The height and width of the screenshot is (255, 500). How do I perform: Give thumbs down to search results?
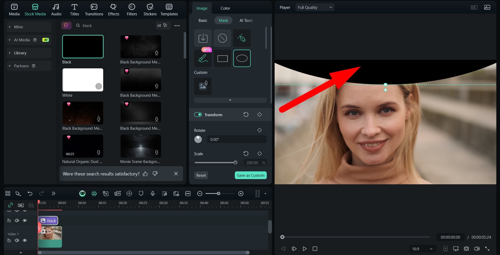[155, 174]
